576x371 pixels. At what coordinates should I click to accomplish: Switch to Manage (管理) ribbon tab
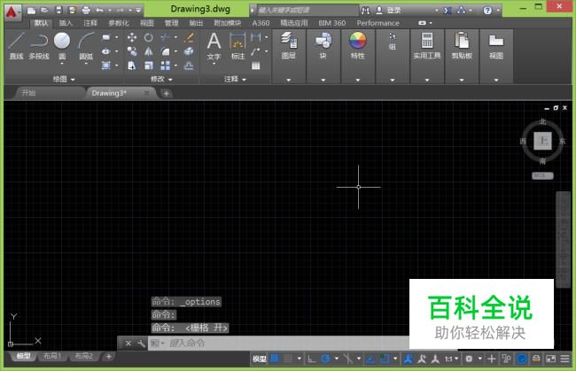pyautogui.click(x=172, y=23)
